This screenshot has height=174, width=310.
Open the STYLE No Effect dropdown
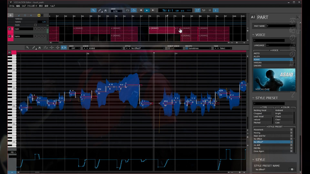(145, 48)
